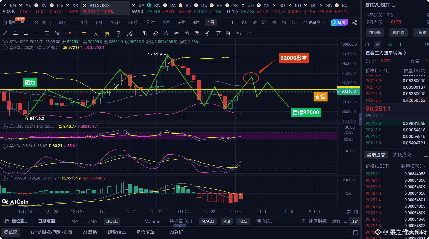Click the main chart '主' overlay icon

point(84,34)
